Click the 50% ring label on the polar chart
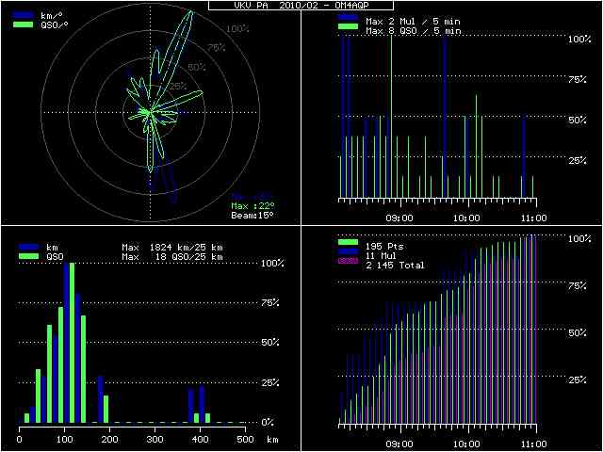This screenshot has height=452, width=603. pyautogui.click(x=197, y=67)
